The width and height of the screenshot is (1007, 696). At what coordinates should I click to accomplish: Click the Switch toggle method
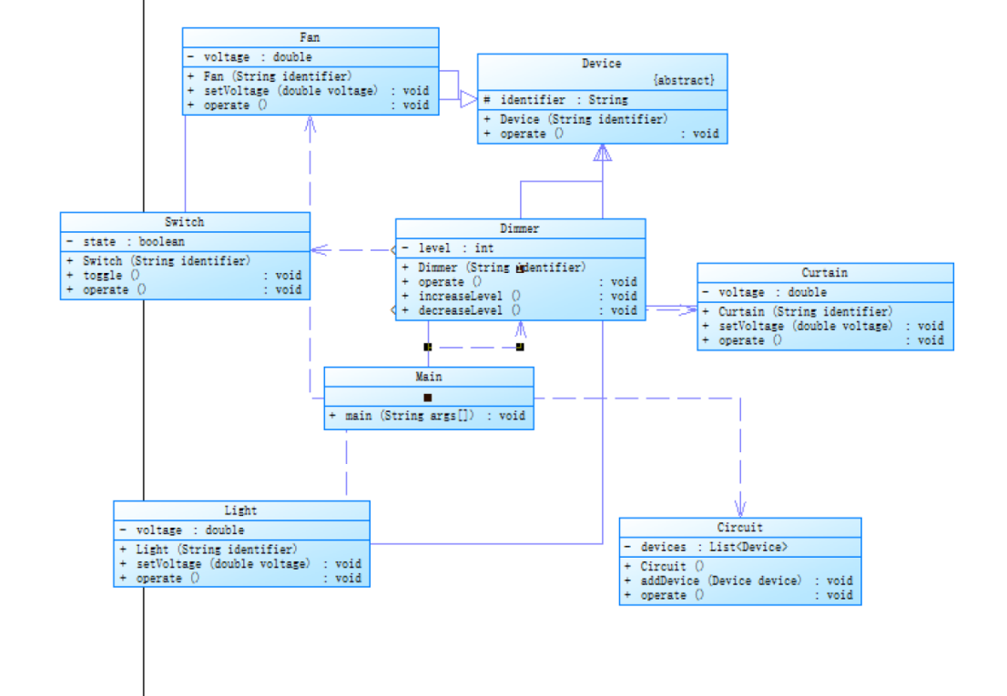click(185, 275)
